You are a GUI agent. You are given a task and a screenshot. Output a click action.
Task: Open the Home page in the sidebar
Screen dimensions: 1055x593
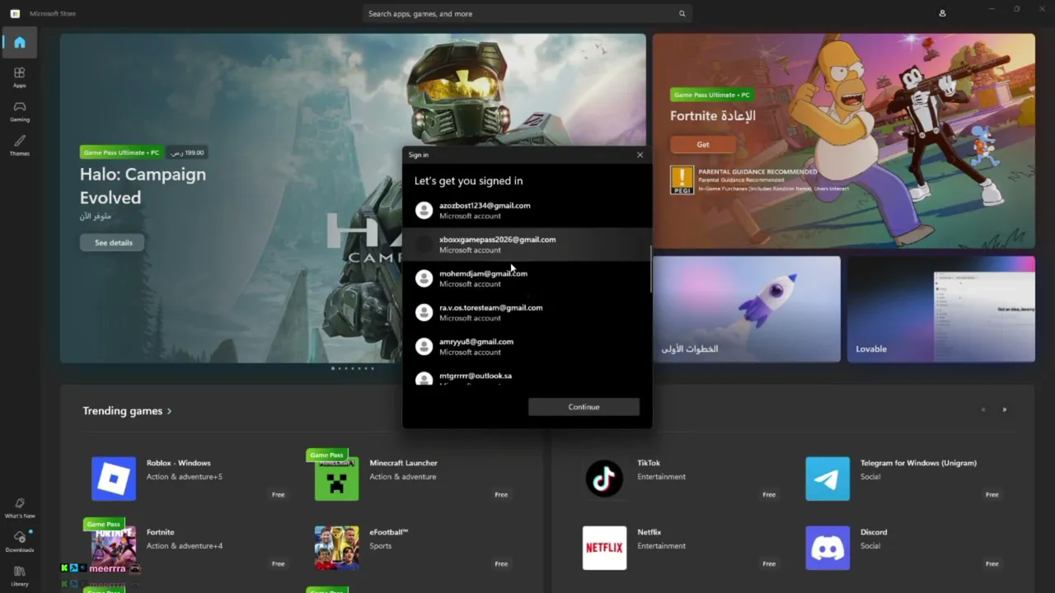pyautogui.click(x=20, y=43)
